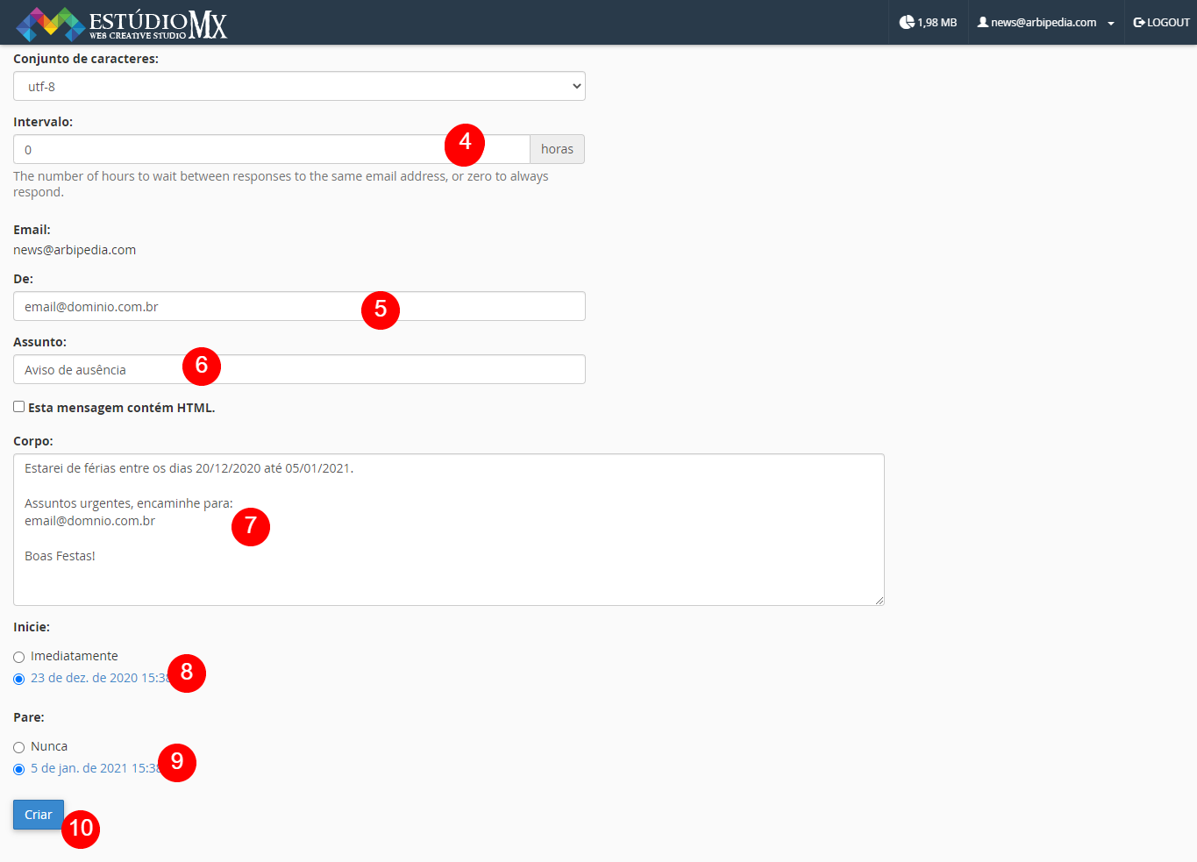Click the user profile icon
The width and height of the screenshot is (1197, 862).
(983, 22)
